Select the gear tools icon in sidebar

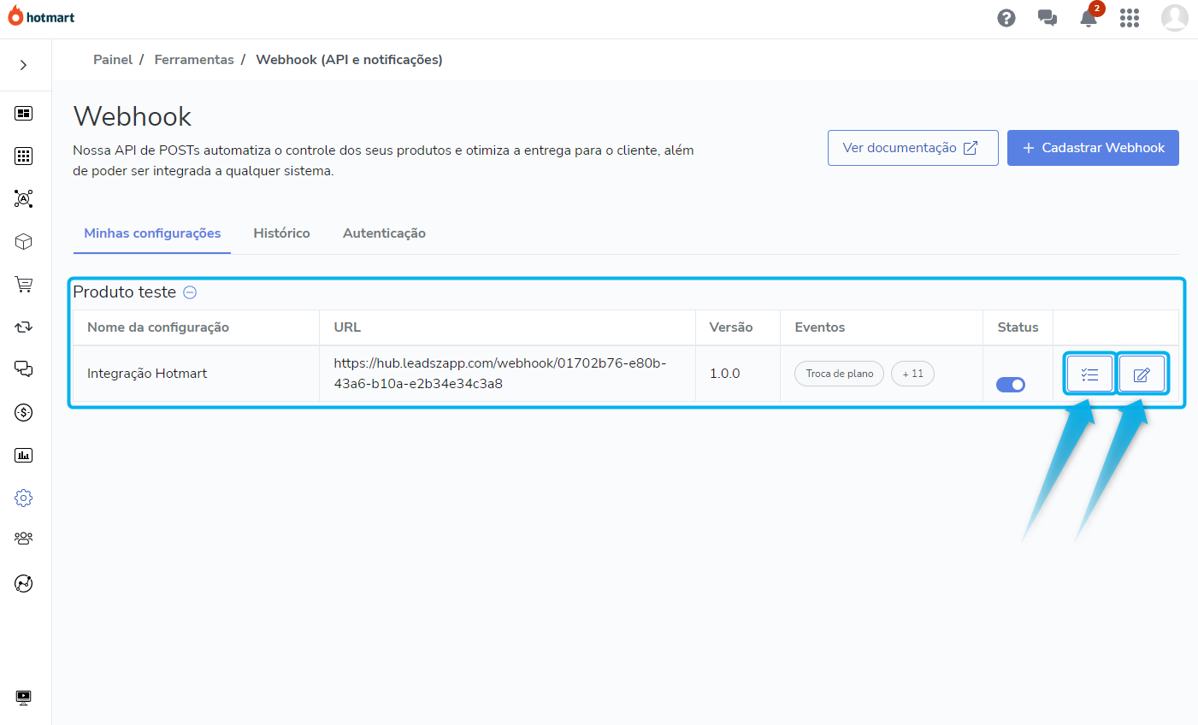(23, 497)
